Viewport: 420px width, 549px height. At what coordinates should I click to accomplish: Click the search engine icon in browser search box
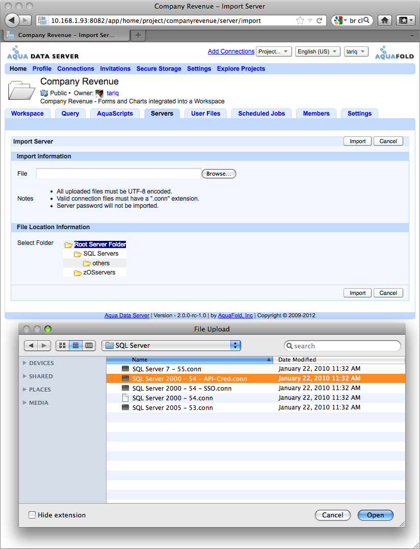click(337, 20)
